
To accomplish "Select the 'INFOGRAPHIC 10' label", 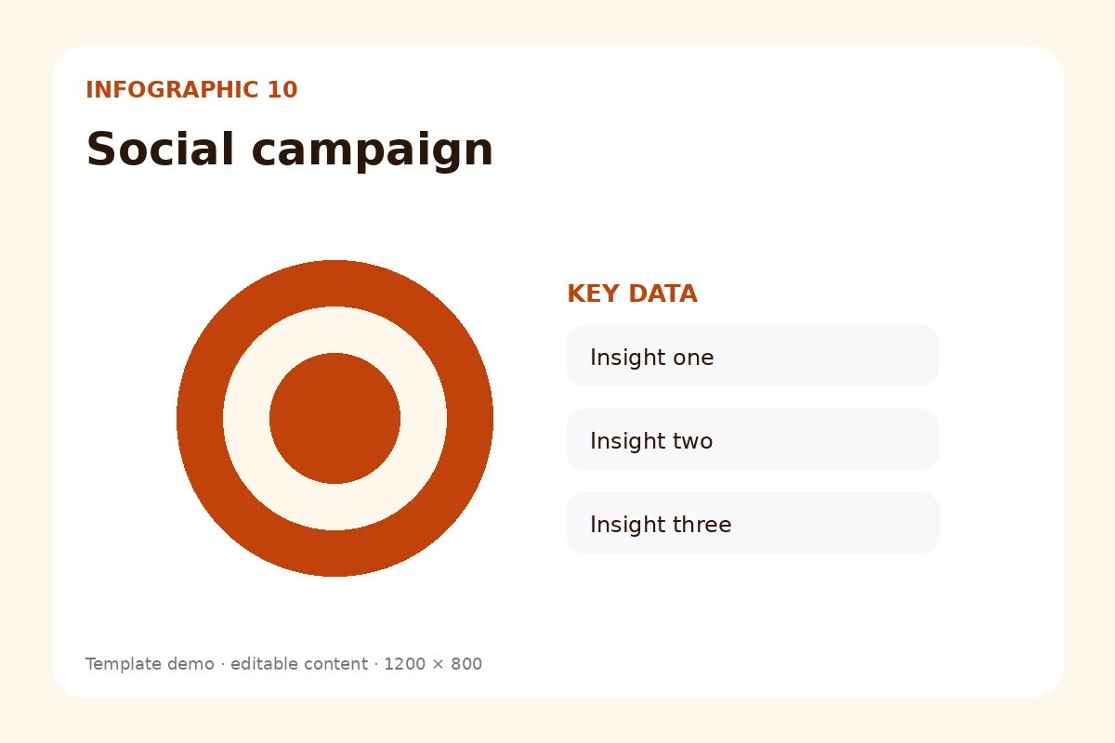I will click(191, 90).
